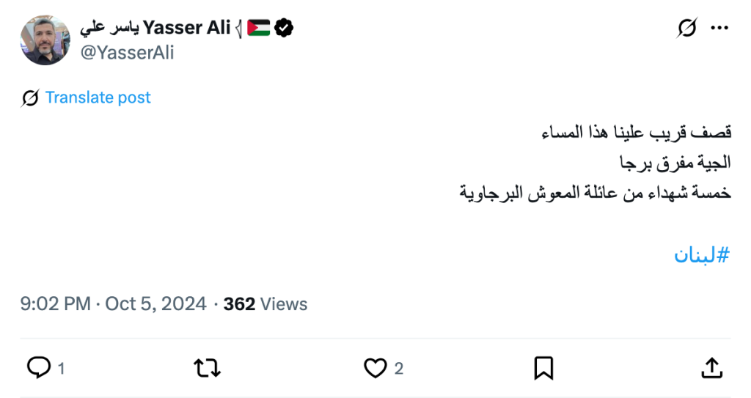Share the post via the upload arrow icon
Screen dimensions: 751x398
[711, 367]
